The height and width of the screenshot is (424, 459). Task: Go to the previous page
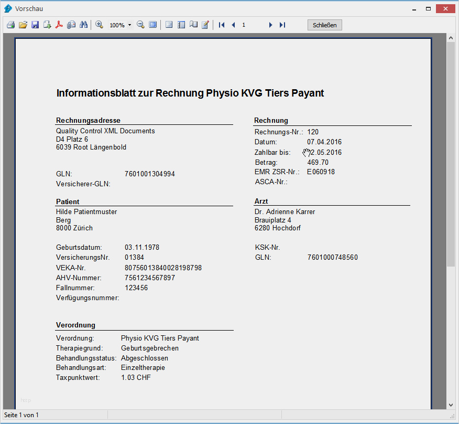point(233,25)
